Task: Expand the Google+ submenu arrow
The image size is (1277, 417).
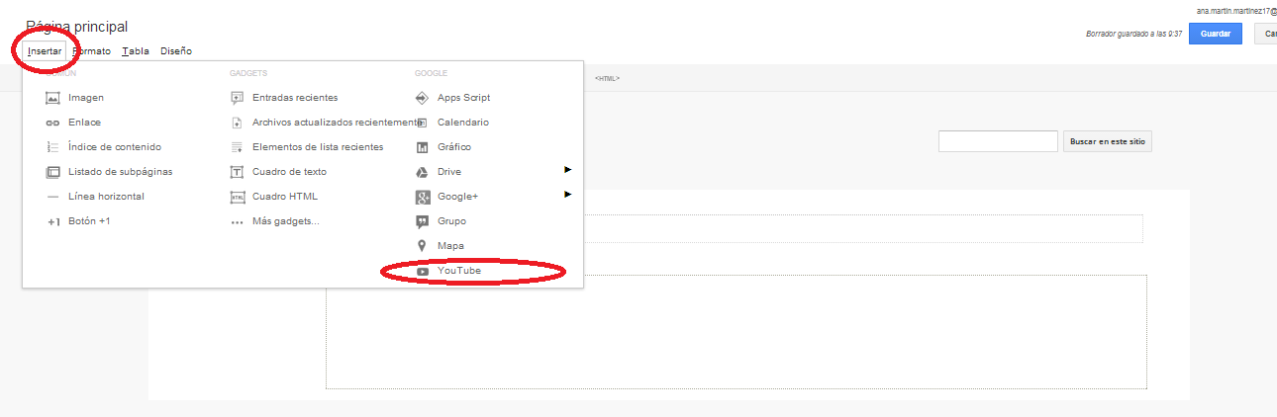Action: (x=568, y=195)
